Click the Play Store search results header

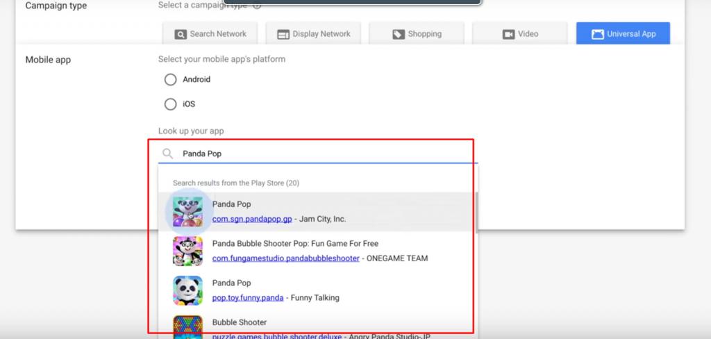click(236, 183)
